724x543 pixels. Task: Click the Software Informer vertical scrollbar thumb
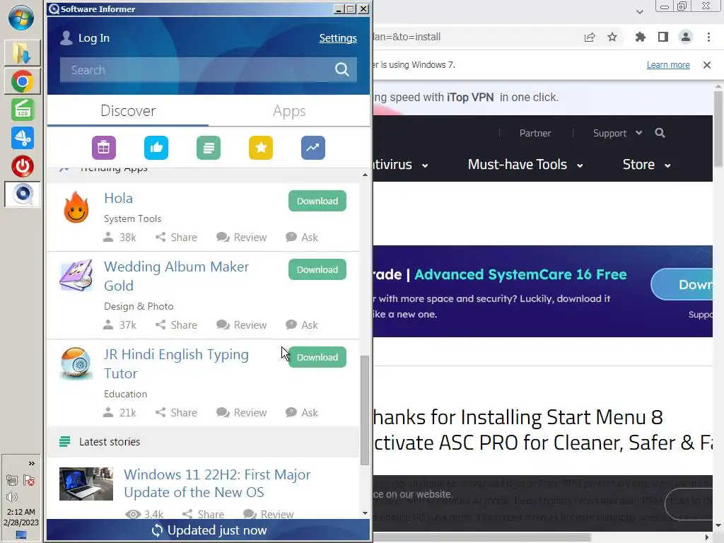click(365, 410)
